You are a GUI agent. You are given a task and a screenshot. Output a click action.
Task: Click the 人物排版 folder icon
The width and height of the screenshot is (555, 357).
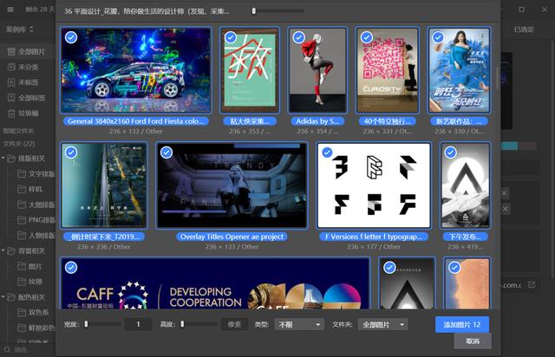(22, 236)
